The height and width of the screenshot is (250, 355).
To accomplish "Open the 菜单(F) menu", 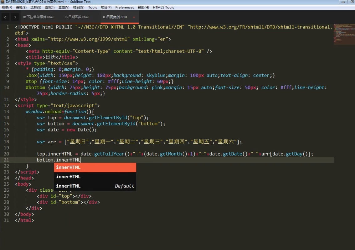I will [x=7, y=7].
